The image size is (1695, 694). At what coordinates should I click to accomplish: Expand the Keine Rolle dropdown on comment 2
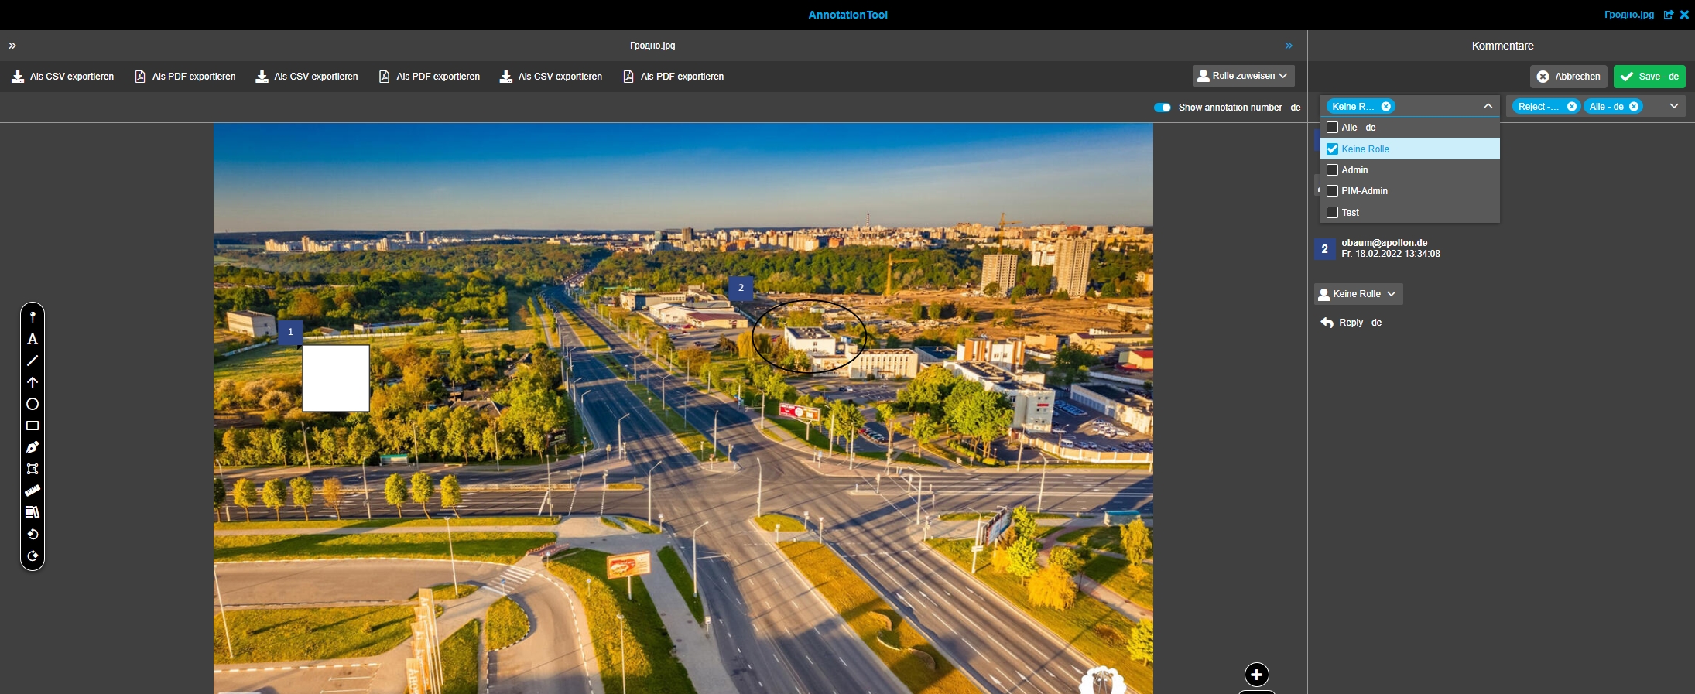click(x=1358, y=294)
